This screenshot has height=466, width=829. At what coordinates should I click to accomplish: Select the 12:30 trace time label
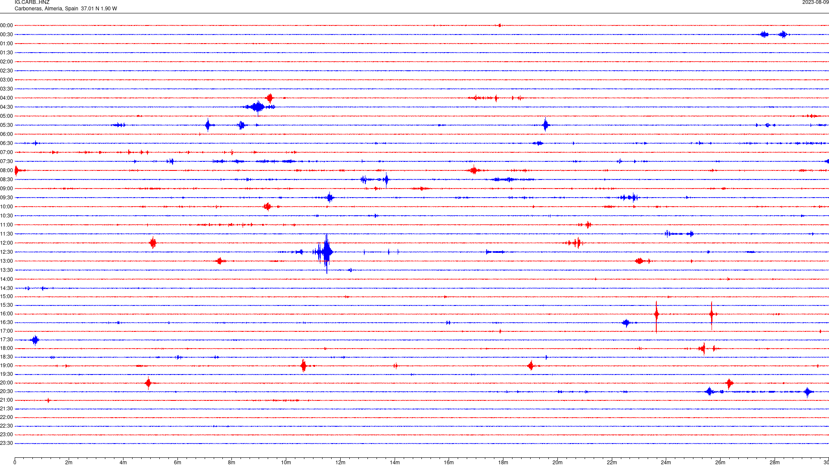coord(6,252)
